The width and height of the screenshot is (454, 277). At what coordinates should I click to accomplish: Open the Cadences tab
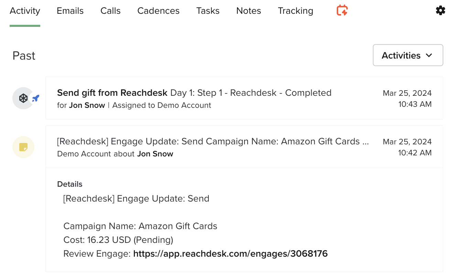point(158,11)
